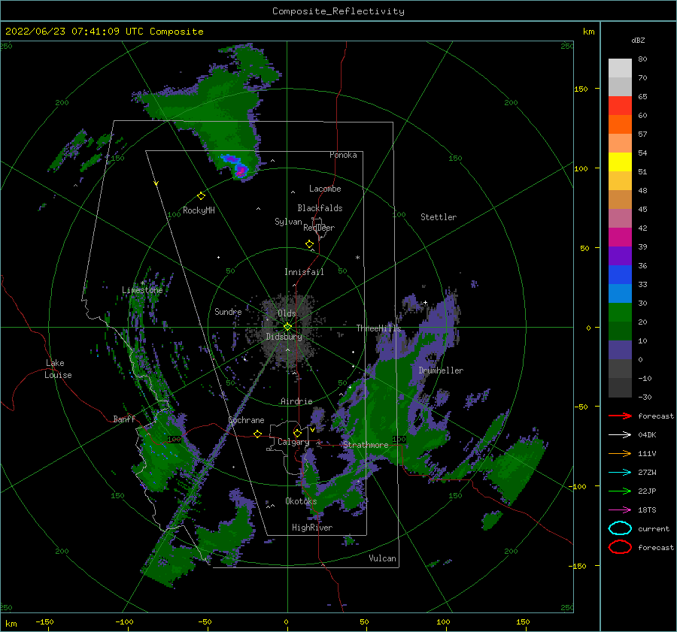
Task: Click the Stettler town label
Action: (x=439, y=217)
